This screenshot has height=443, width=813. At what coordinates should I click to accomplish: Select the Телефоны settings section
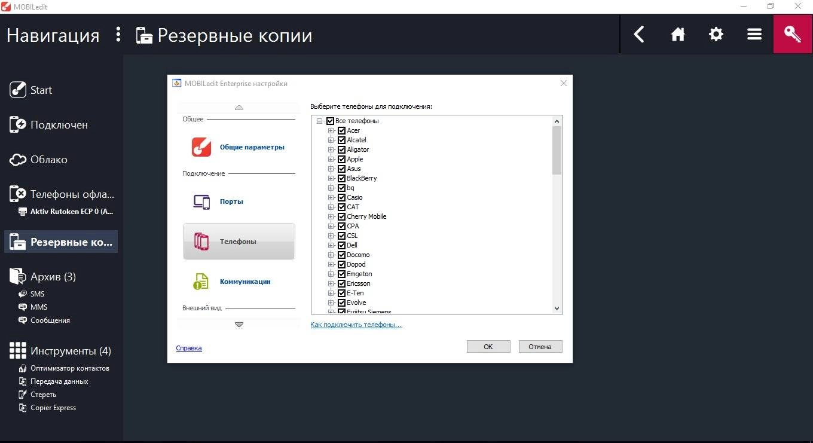click(x=239, y=242)
